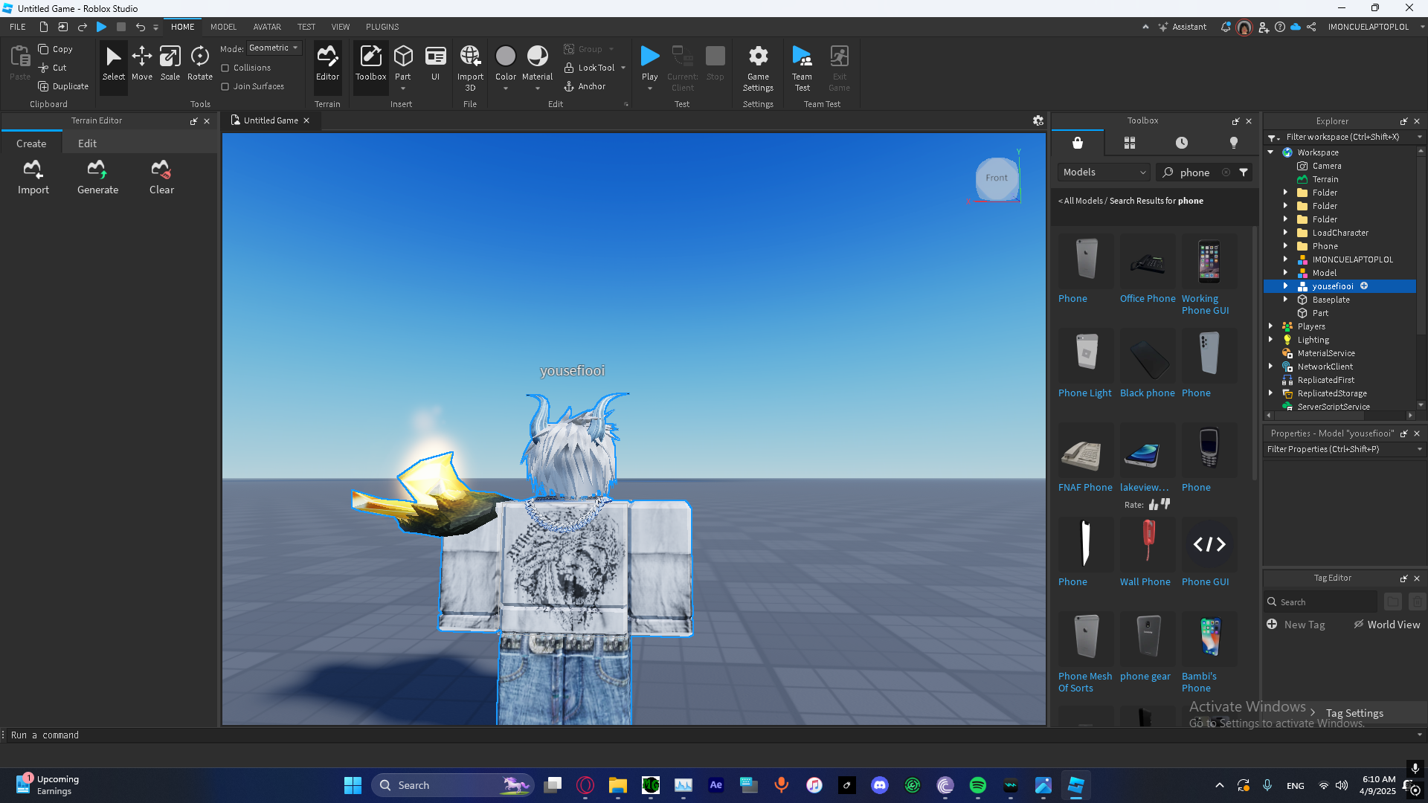This screenshot has height=803, width=1428.
Task: Open the Geometric mode dropdown
Action: point(274,48)
